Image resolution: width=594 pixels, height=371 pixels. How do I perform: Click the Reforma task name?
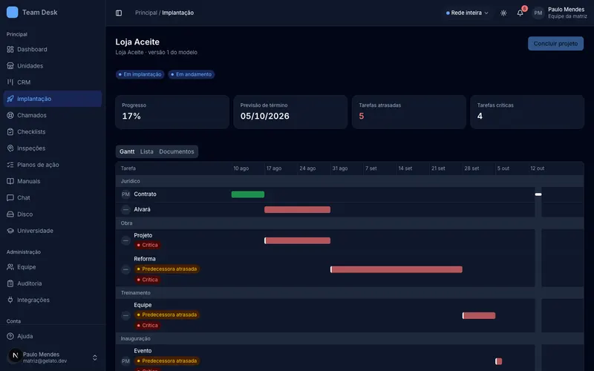pyautogui.click(x=145, y=259)
